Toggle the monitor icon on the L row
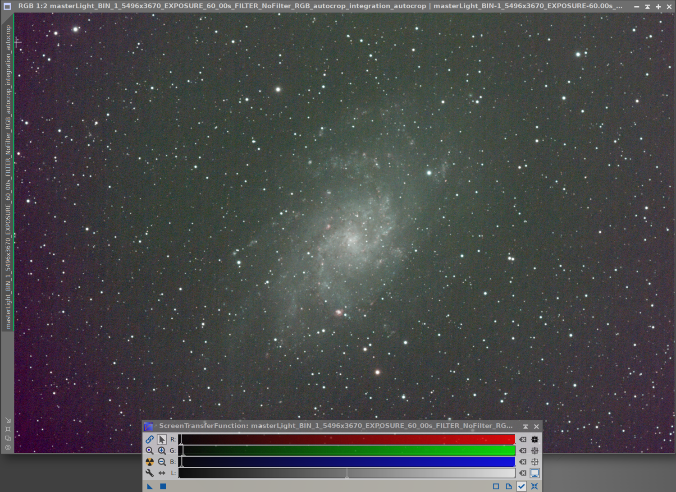 point(535,473)
